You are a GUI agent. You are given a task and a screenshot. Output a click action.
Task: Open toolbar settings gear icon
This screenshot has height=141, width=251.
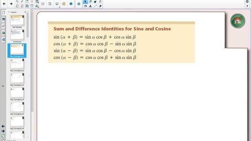[247, 2]
